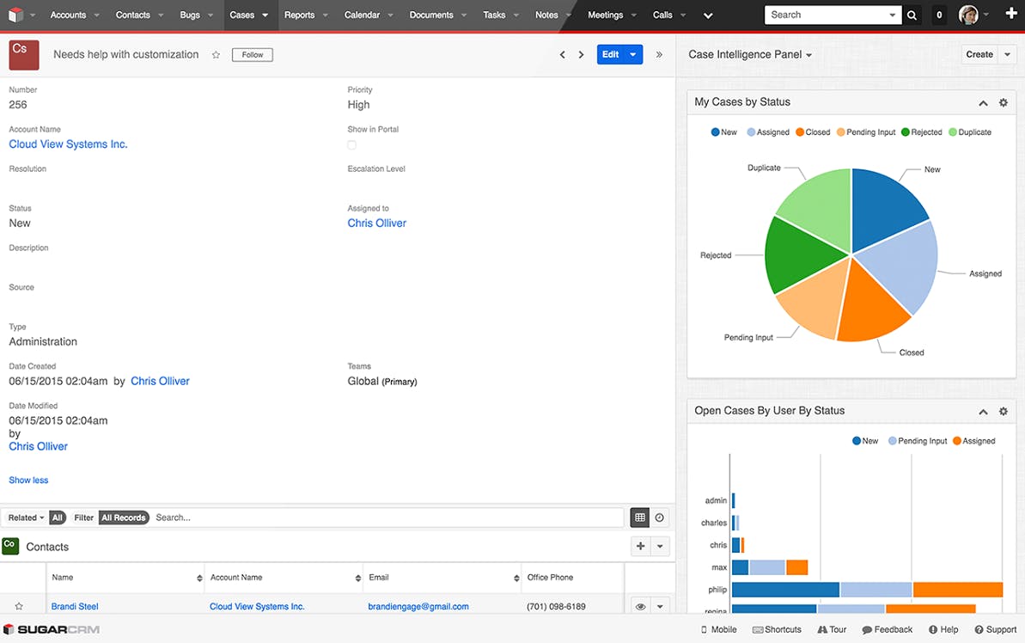Click Show less to collapse case details
This screenshot has height=643, width=1025.
click(28, 480)
